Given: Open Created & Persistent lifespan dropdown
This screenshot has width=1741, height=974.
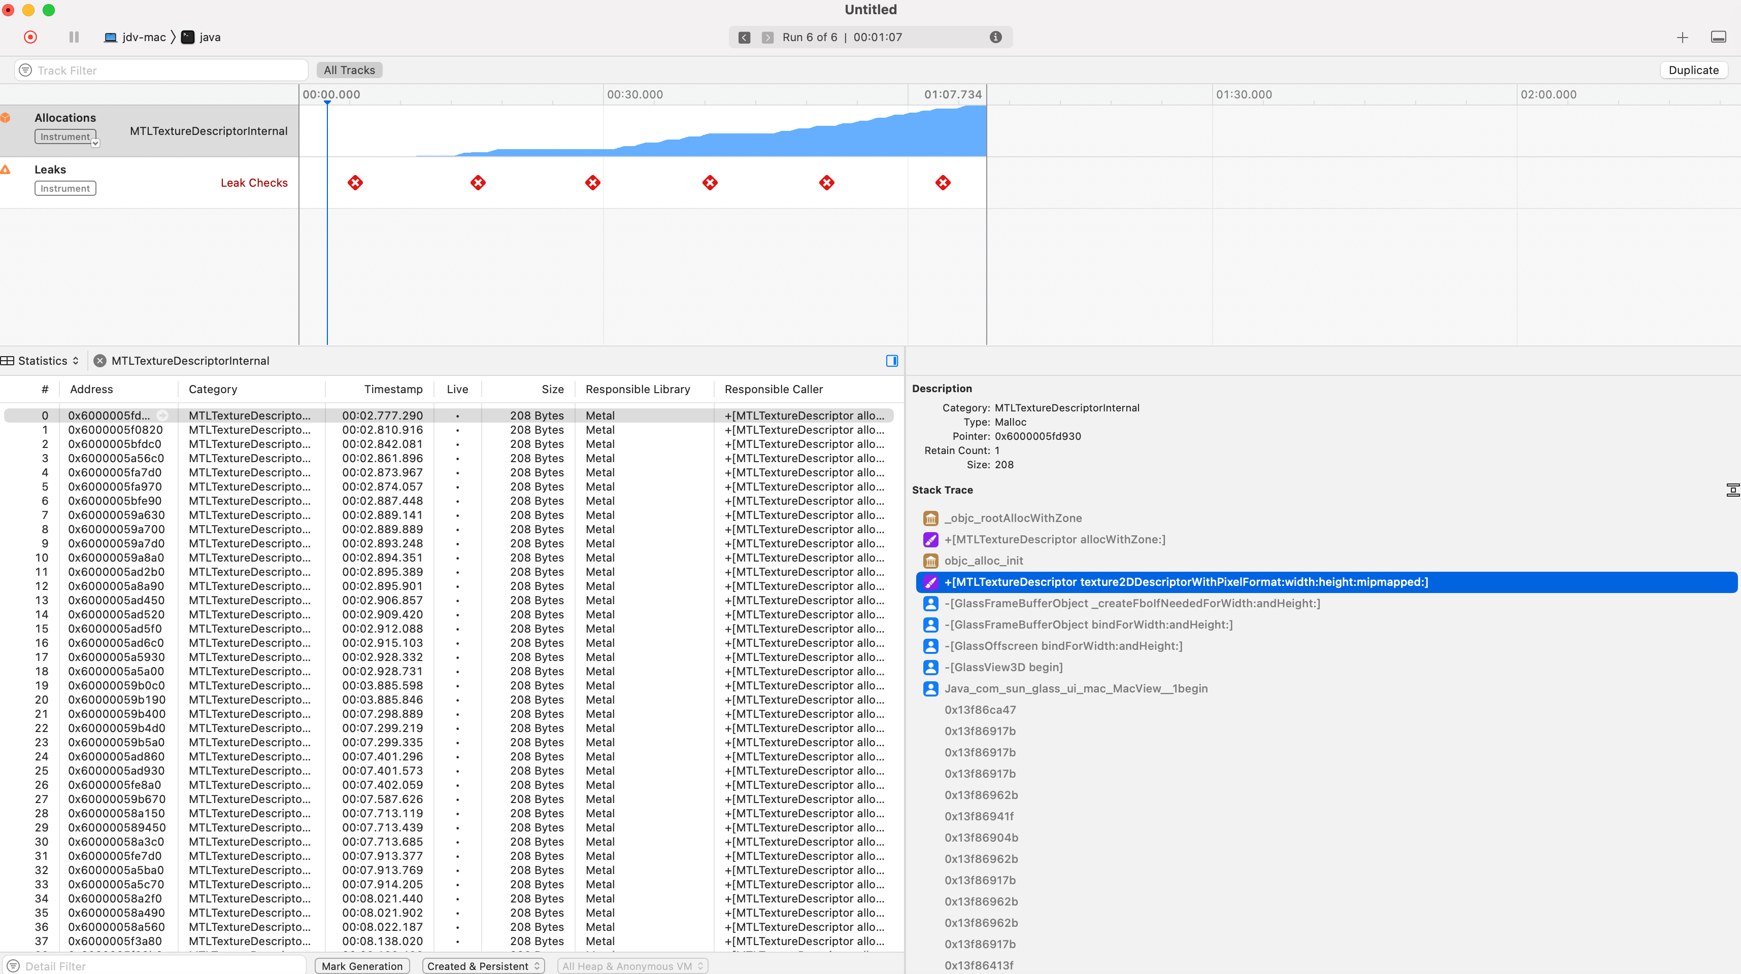Looking at the screenshot, I should [x=483, y=966].
